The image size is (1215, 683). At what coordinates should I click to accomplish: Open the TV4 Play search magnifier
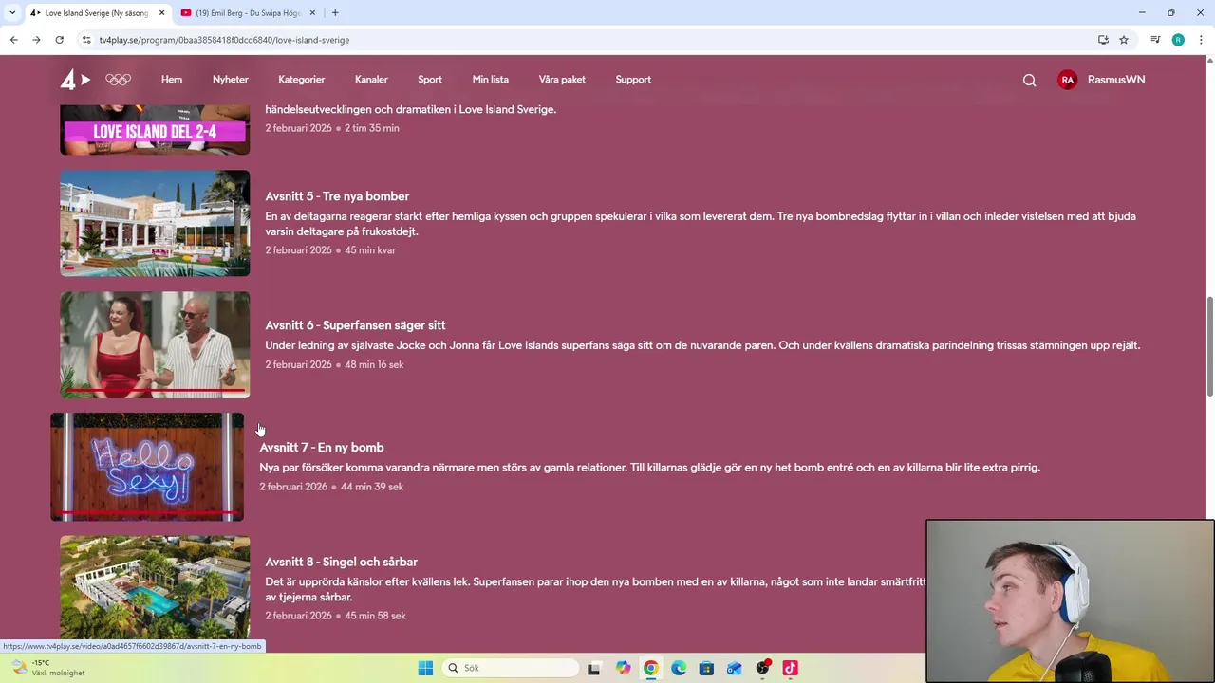pyautogui.click(x=1029, y=80)
